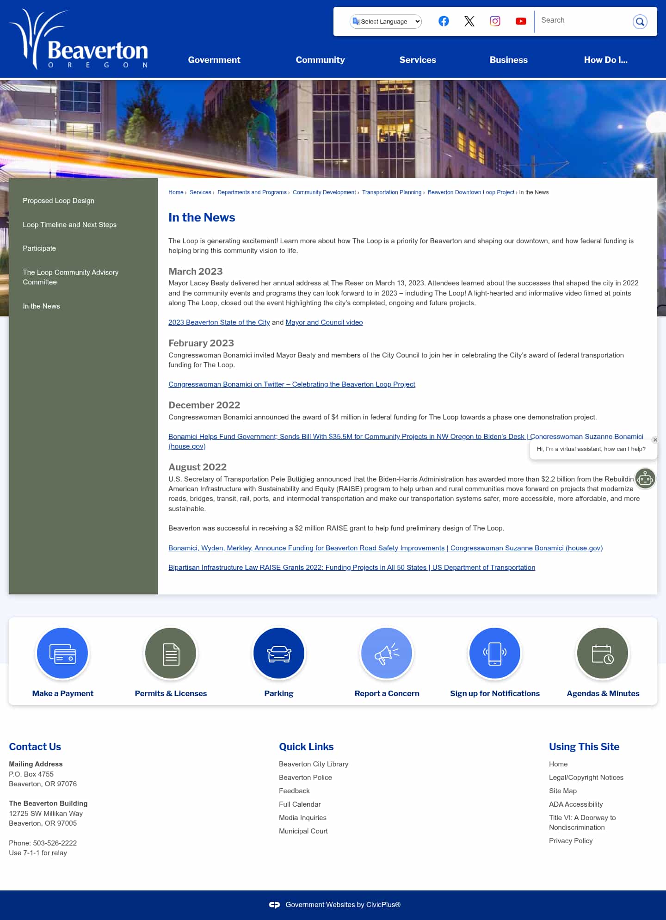Open Beaverton City Library quick link
The width and height of the screenshot is (666, 920).
tap(314, 764)
